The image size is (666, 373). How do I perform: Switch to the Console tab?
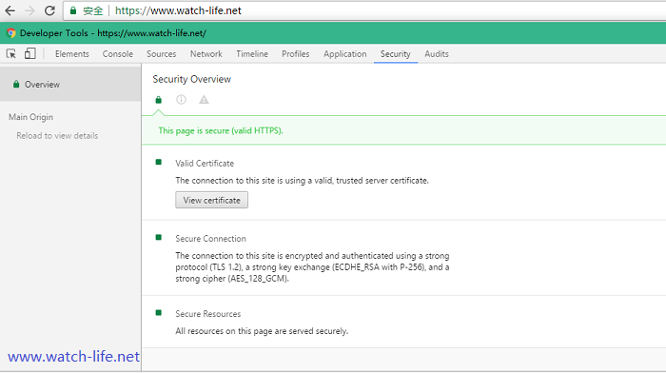click(118, 54)
